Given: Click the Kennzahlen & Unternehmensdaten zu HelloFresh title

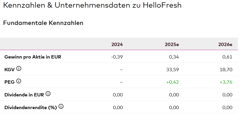Looking at the screenshot, I should (92, 5).
